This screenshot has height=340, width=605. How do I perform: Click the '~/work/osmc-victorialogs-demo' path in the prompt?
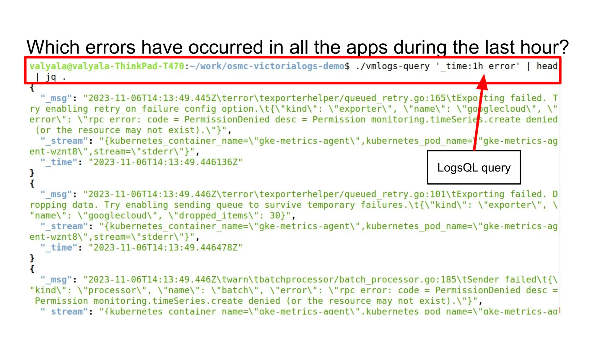tap(267, 66)
